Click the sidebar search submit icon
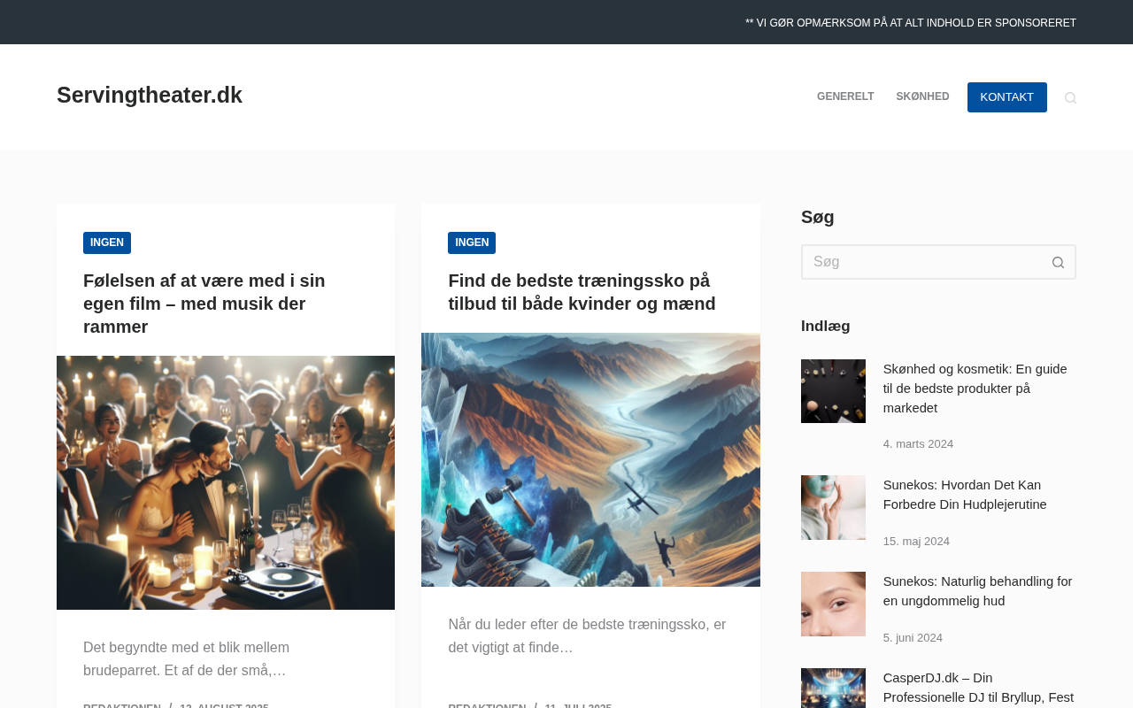Viewport: 1133px width, 708px height. (1058, 262)
